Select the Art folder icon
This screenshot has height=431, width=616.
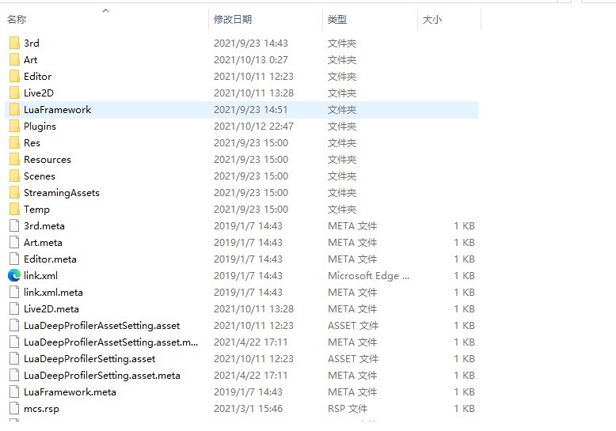14,59
